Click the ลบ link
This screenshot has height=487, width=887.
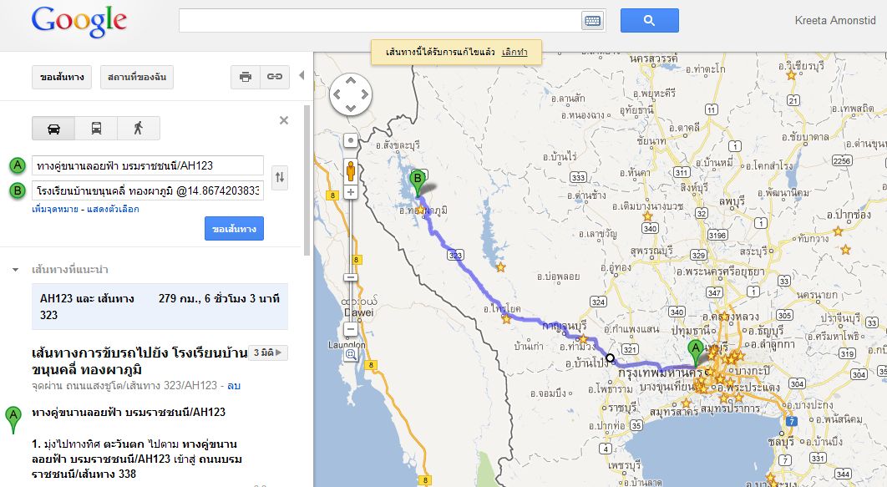(234, 386)
